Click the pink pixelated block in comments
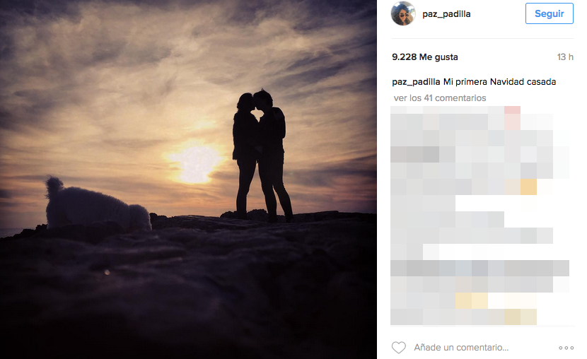This screenshot has width=587, height=359. [x=512, y=118]
